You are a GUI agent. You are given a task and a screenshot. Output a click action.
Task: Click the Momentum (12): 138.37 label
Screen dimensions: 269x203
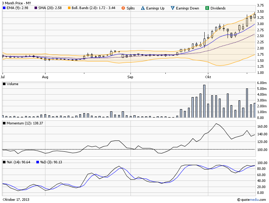(23, 124)
